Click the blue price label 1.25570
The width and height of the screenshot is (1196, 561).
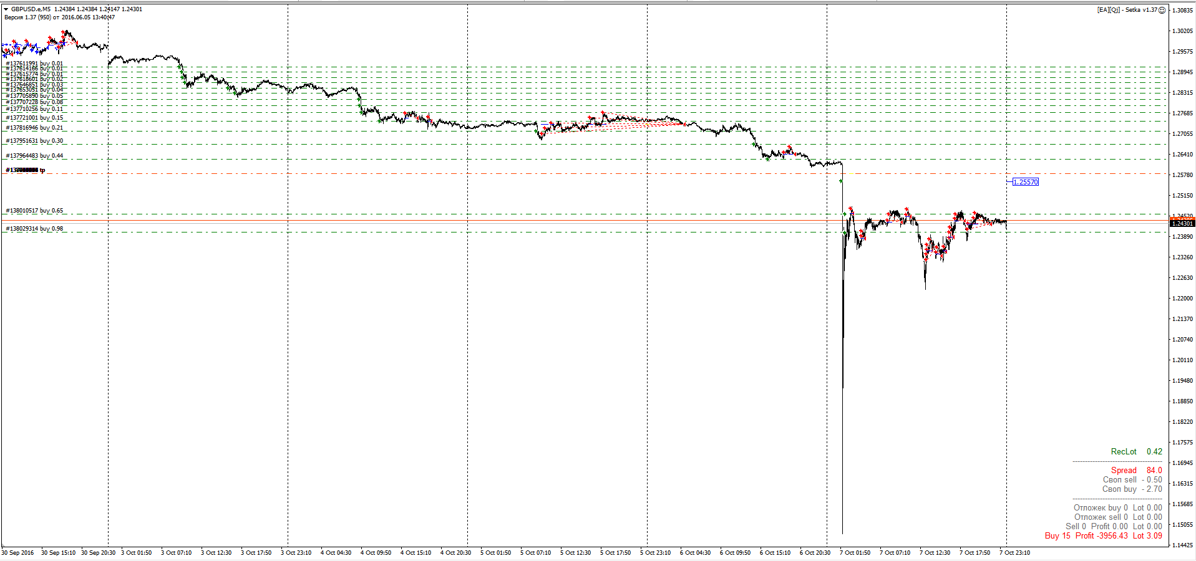pyautogui.click(x=1026, y=182)
